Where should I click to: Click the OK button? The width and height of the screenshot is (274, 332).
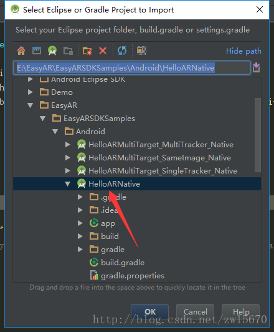pyautogui.click(x=150, y=311)
